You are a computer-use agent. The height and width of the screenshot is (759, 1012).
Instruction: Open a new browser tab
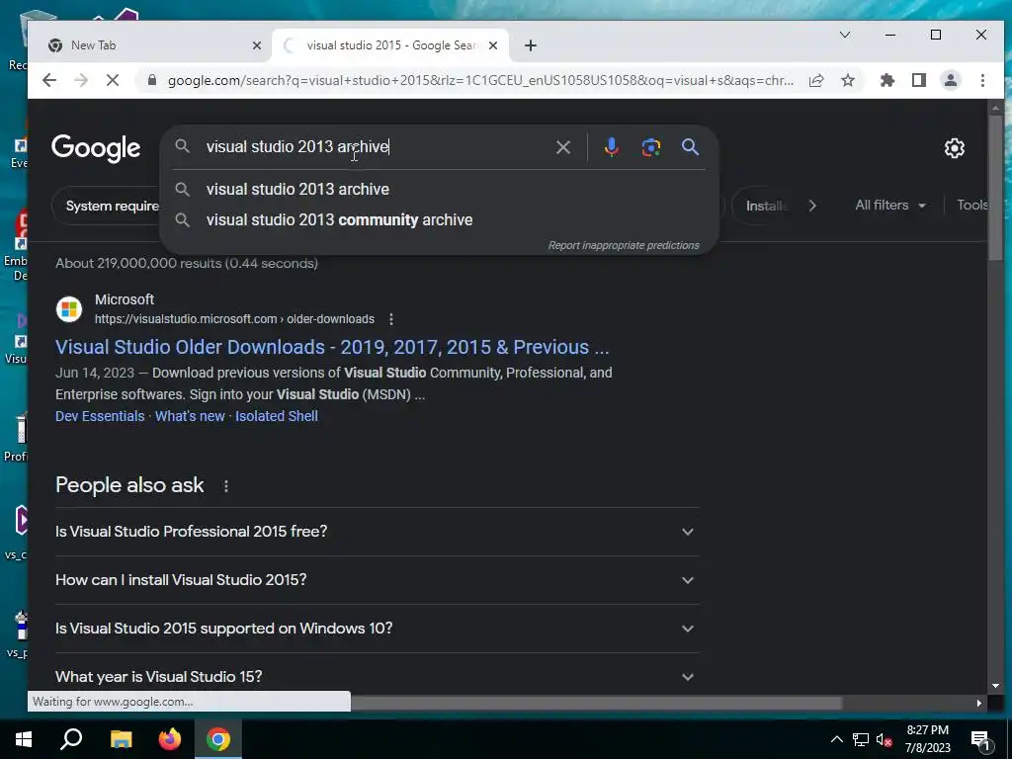(531, 45)
